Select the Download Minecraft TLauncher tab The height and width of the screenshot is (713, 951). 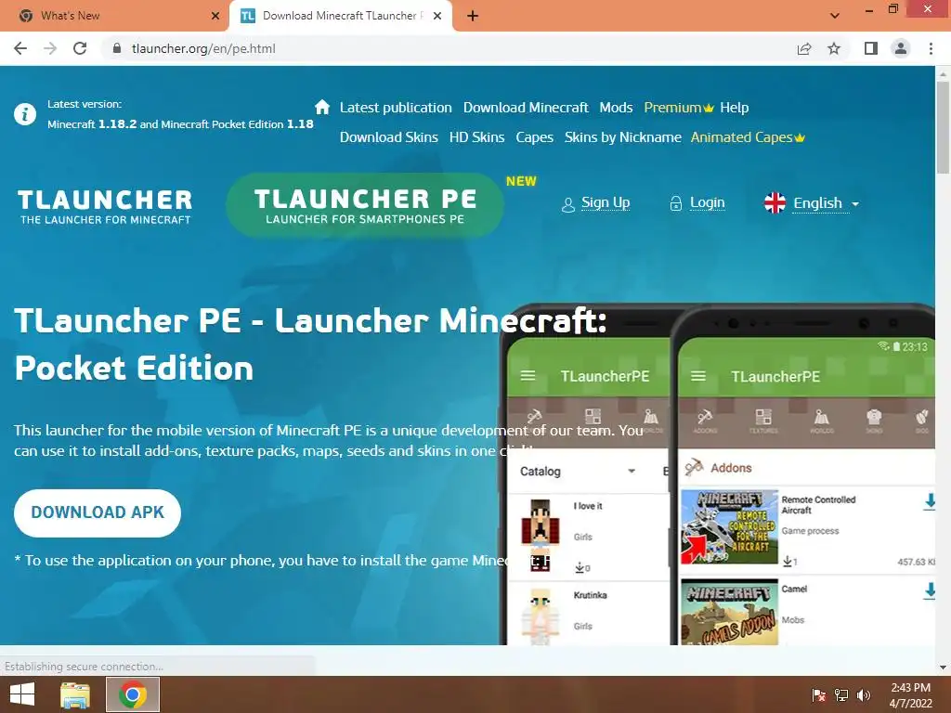coord(341,17)
